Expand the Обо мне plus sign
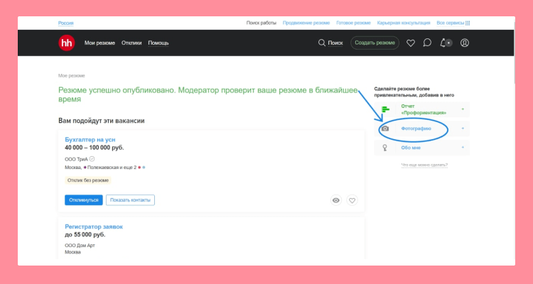The width and height of the screenshot is (533, 284). click(463, 148)
